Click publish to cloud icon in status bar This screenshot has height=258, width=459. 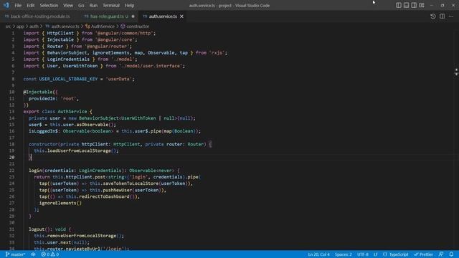pos(33,254)
